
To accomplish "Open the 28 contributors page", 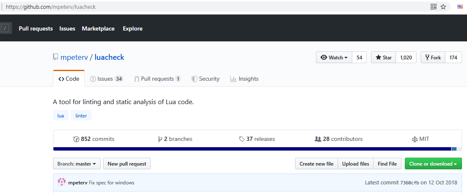I will coord(338,139).
